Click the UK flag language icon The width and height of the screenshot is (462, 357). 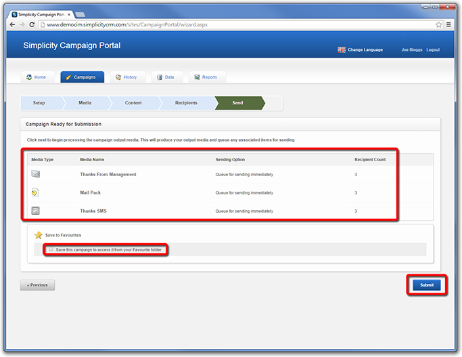(x=342, y=49)
